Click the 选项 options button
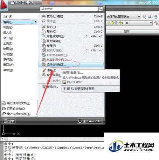159x160 pixels. tap(9, 121)
